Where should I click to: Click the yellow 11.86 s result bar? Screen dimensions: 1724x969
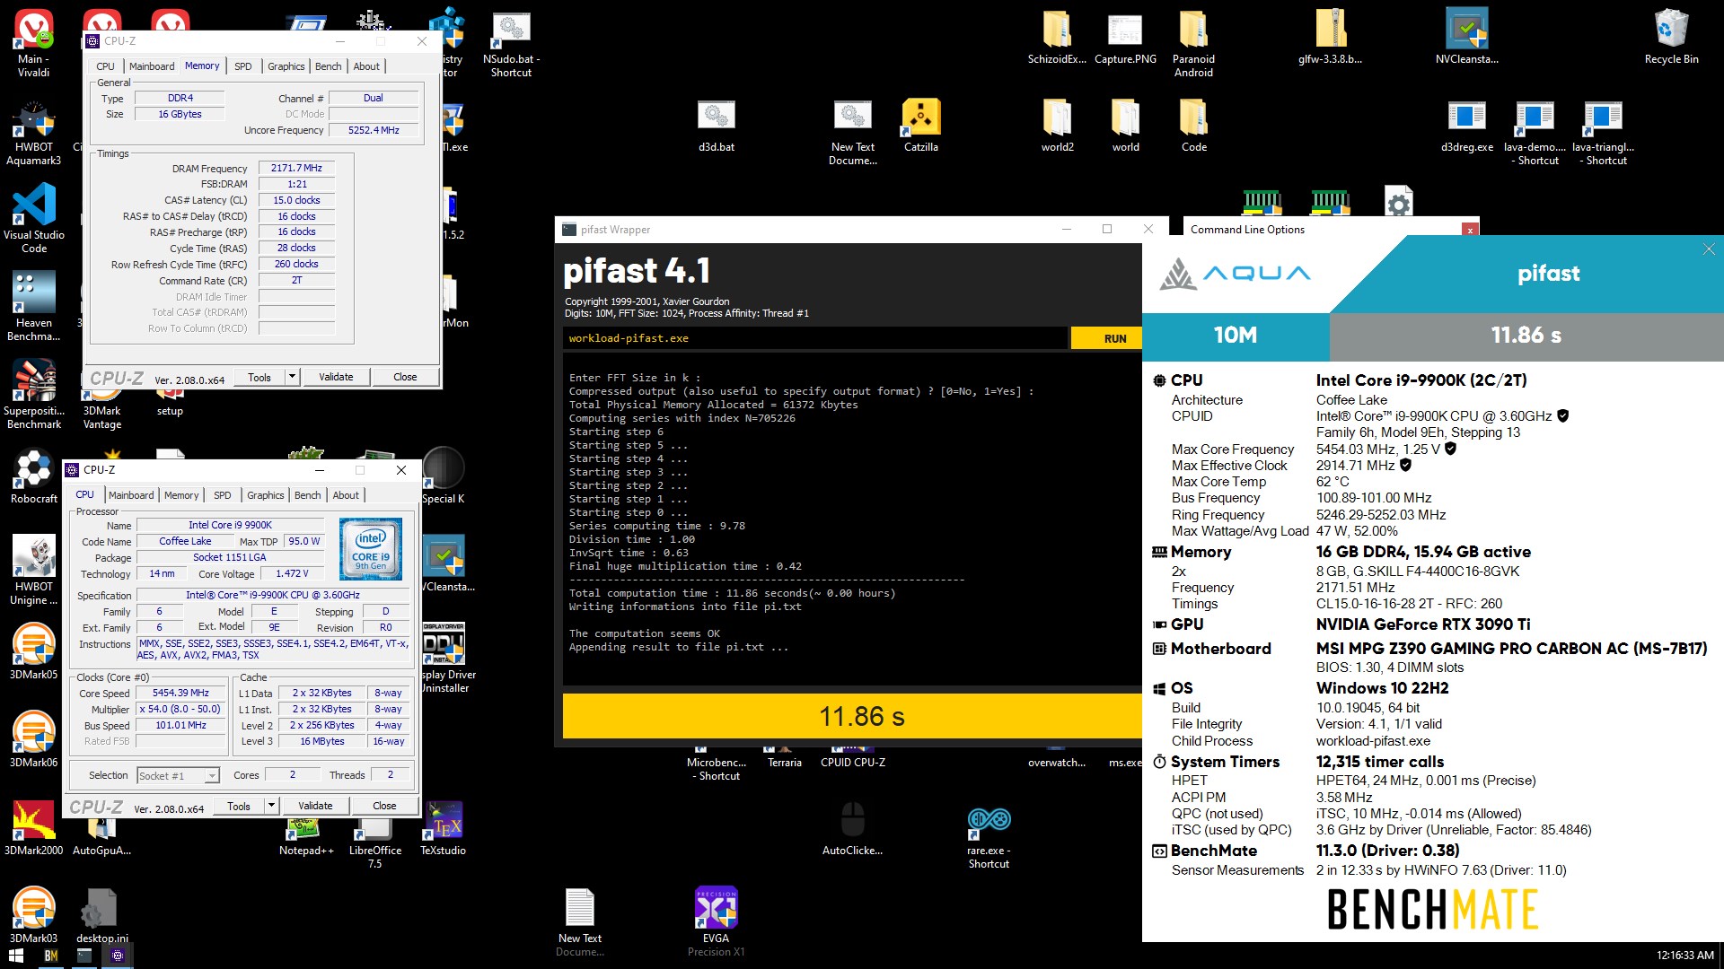[852, 716]
